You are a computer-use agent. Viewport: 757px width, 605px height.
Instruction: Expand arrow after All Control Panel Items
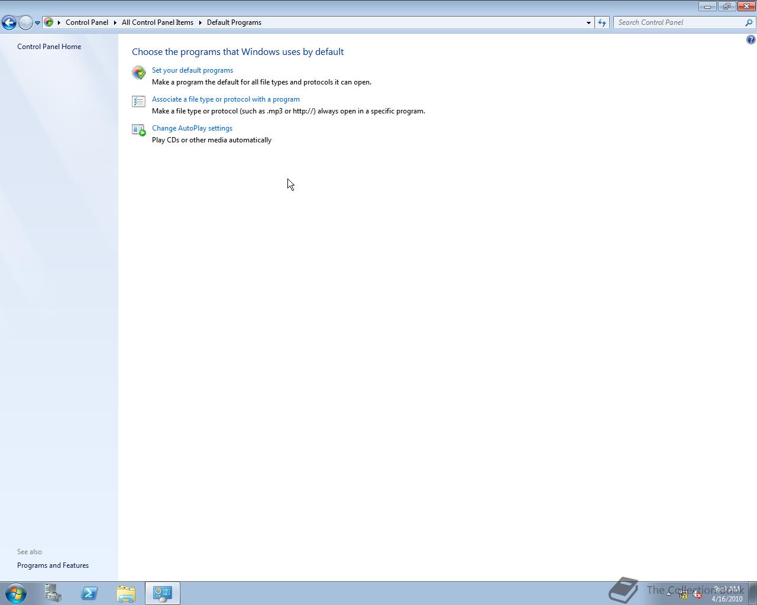pos(200,22)
